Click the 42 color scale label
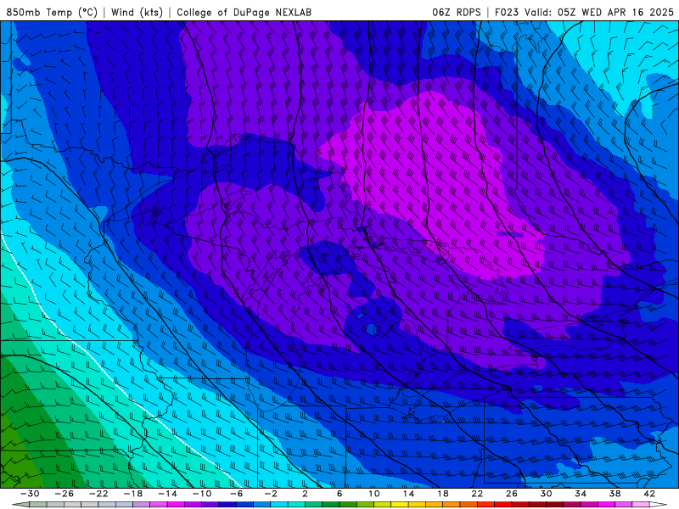Viewport: 679px width, 509px height. tap(649, 494)
